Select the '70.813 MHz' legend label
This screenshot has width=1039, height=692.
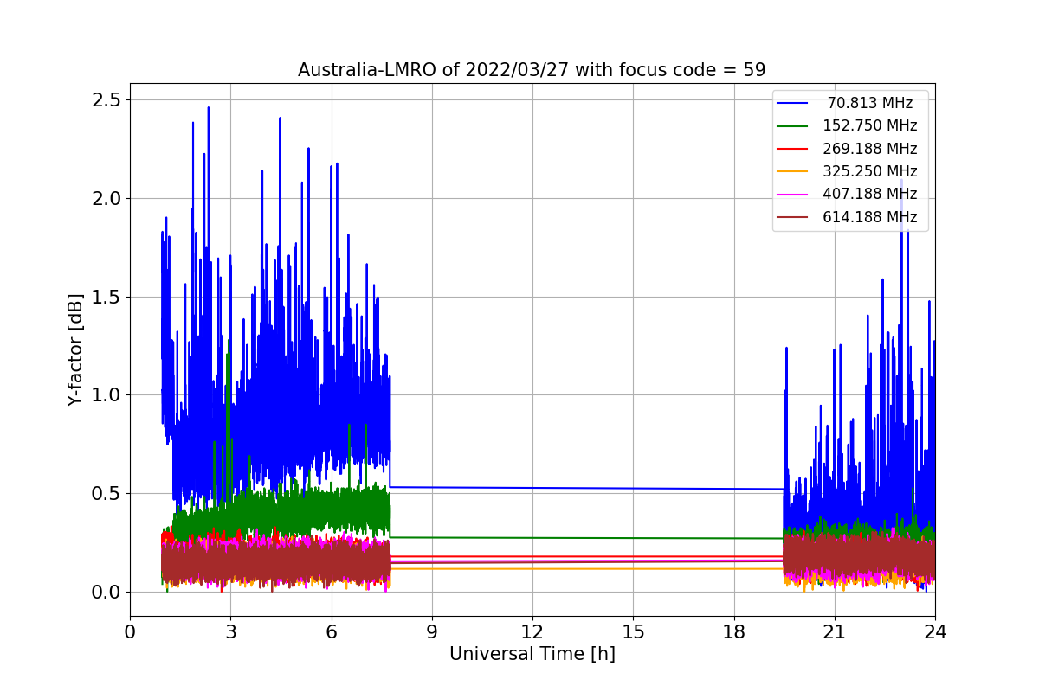870,103
